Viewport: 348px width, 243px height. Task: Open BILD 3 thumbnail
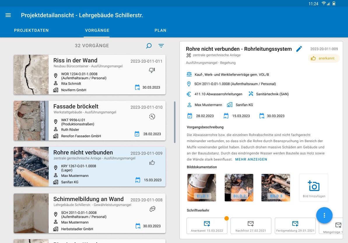276,188
